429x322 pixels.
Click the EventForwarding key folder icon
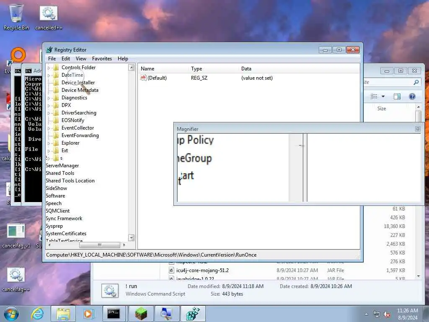pyautogui.click(x=56, y=135)
